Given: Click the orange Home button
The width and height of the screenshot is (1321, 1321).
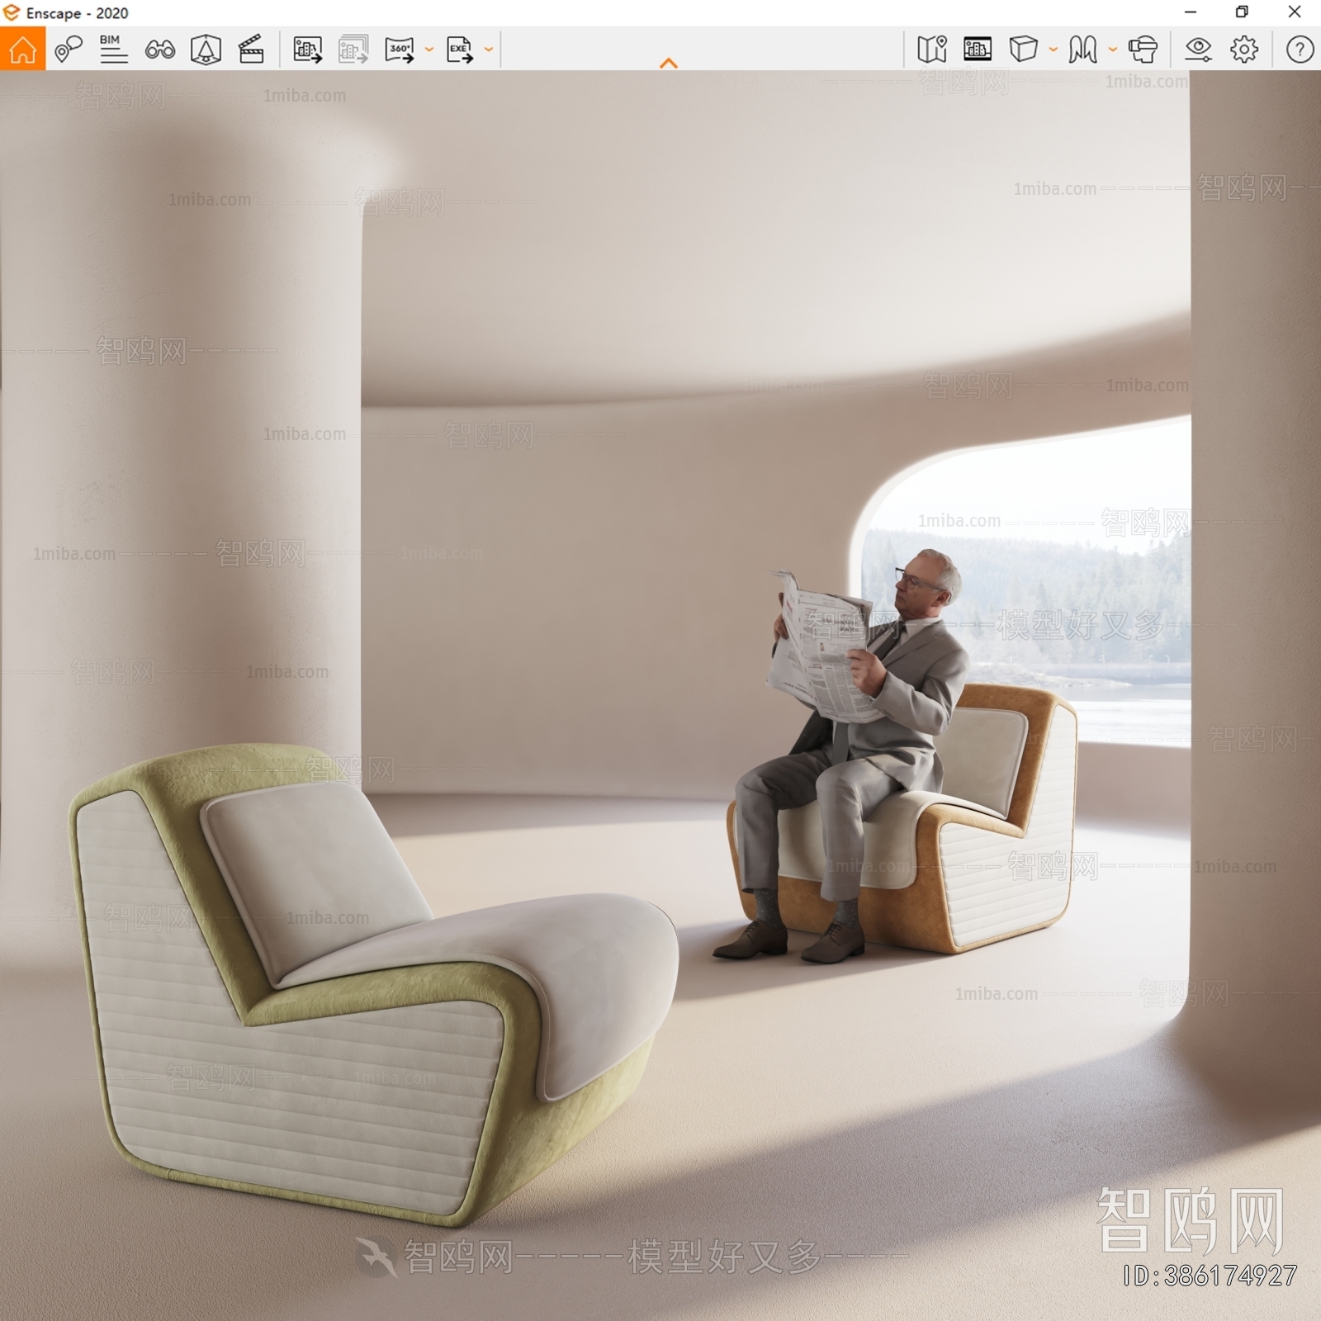Looking at the screenshot, I should 22,49.
